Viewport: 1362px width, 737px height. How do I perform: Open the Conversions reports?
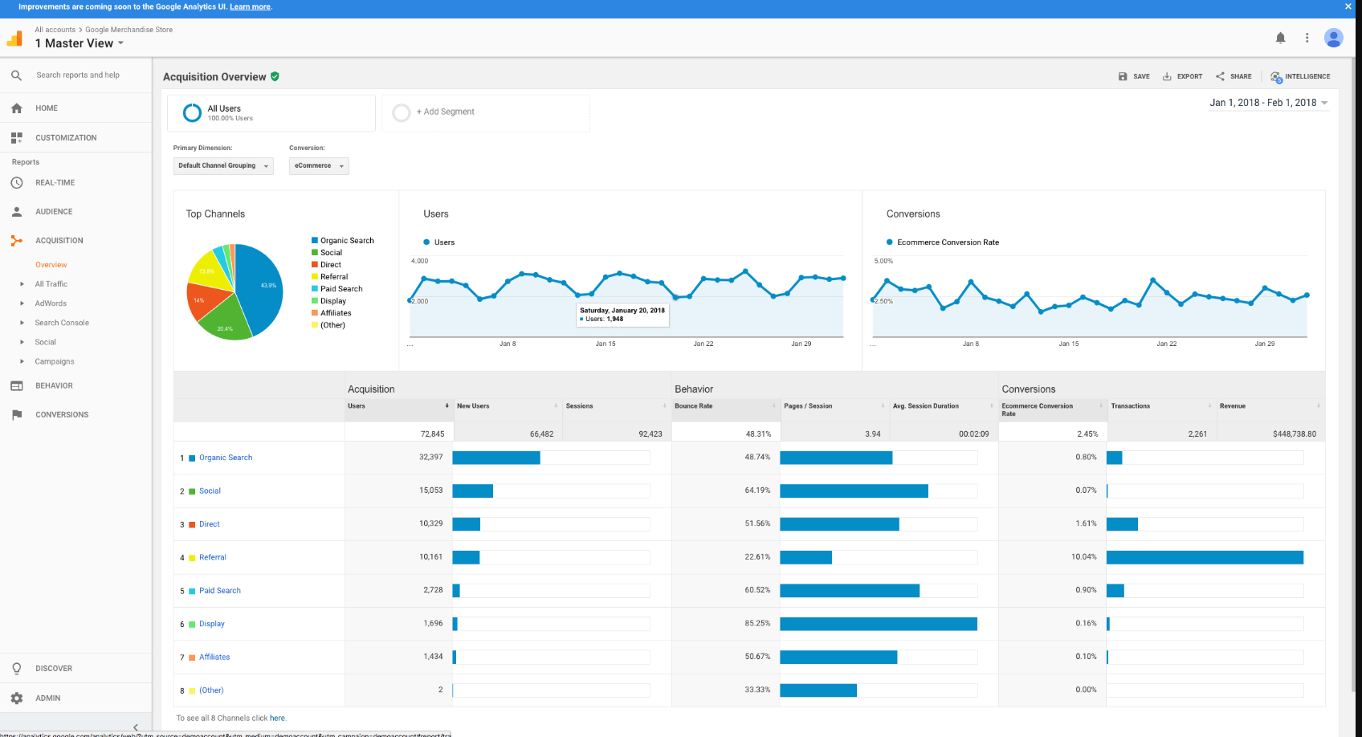tap(62, 415)
